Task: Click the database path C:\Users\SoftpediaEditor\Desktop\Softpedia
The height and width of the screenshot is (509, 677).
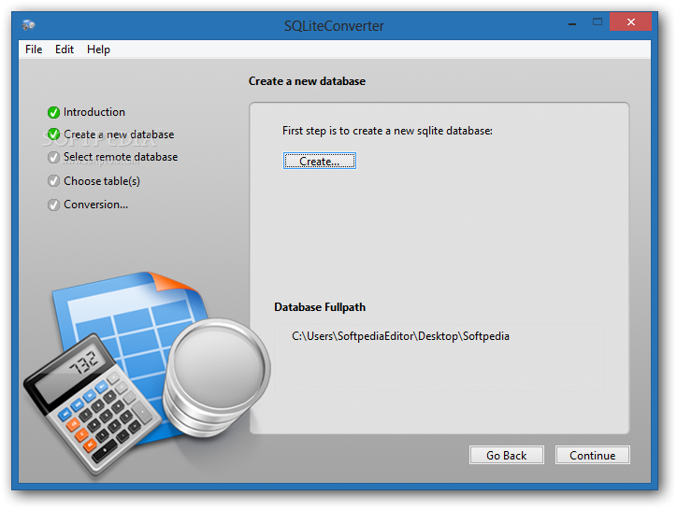Action: pos(400,336)
